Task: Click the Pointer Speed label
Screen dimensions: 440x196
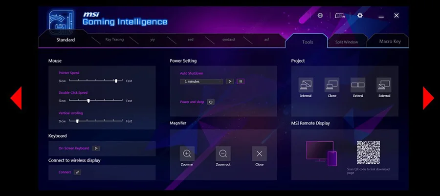Action: coord(69,73)
